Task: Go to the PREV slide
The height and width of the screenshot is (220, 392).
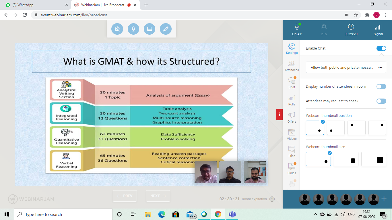Action: (125, 196)
